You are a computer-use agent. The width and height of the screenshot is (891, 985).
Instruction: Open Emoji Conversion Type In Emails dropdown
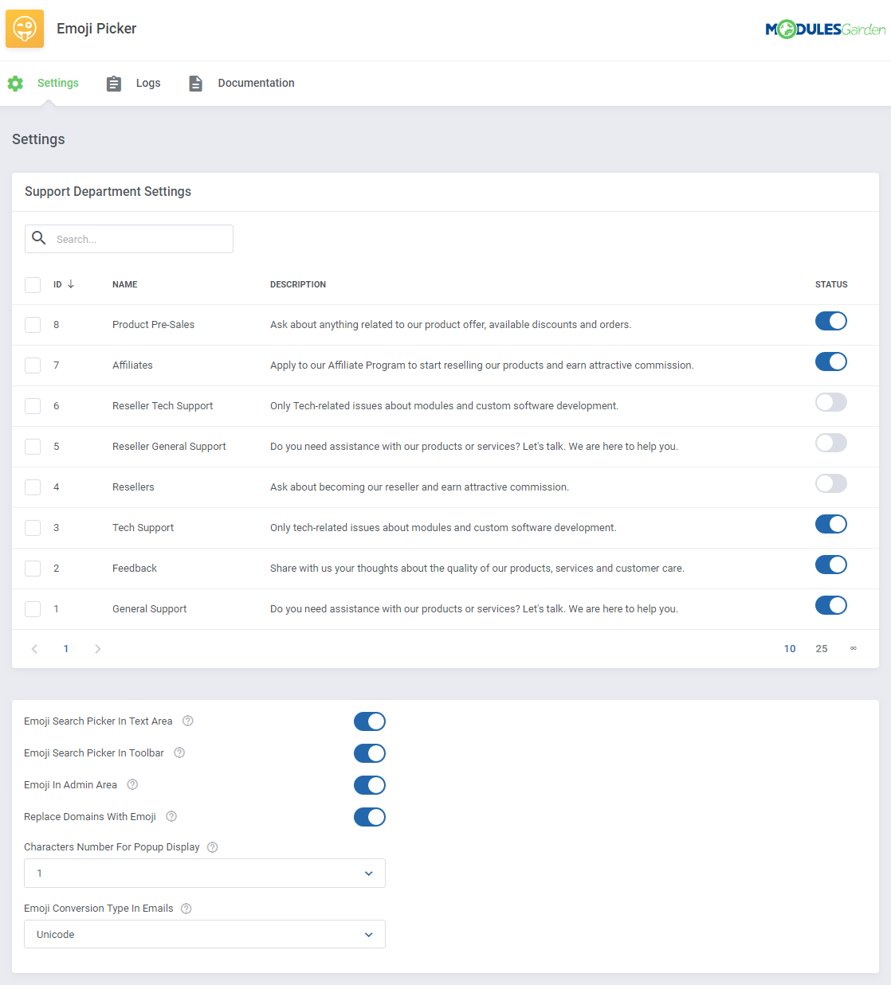(205, 934)
